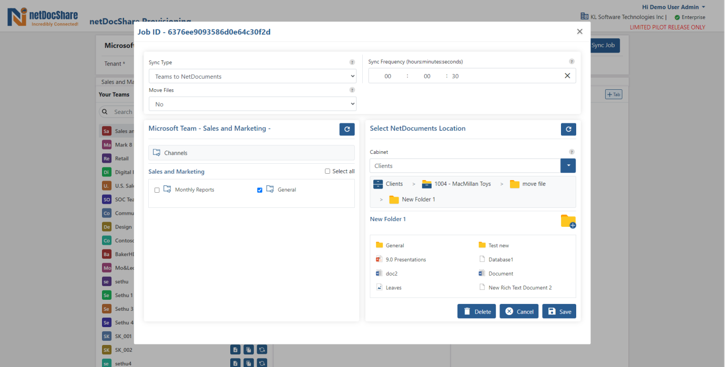Select New Folder 1 in the breadcrumb
Image resolution: width=725 pixels, height=367 pixels.
(x=418, y=200)
